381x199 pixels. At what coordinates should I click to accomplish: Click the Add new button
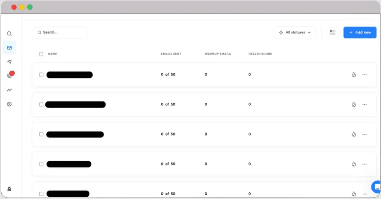[x=360, y=33]
